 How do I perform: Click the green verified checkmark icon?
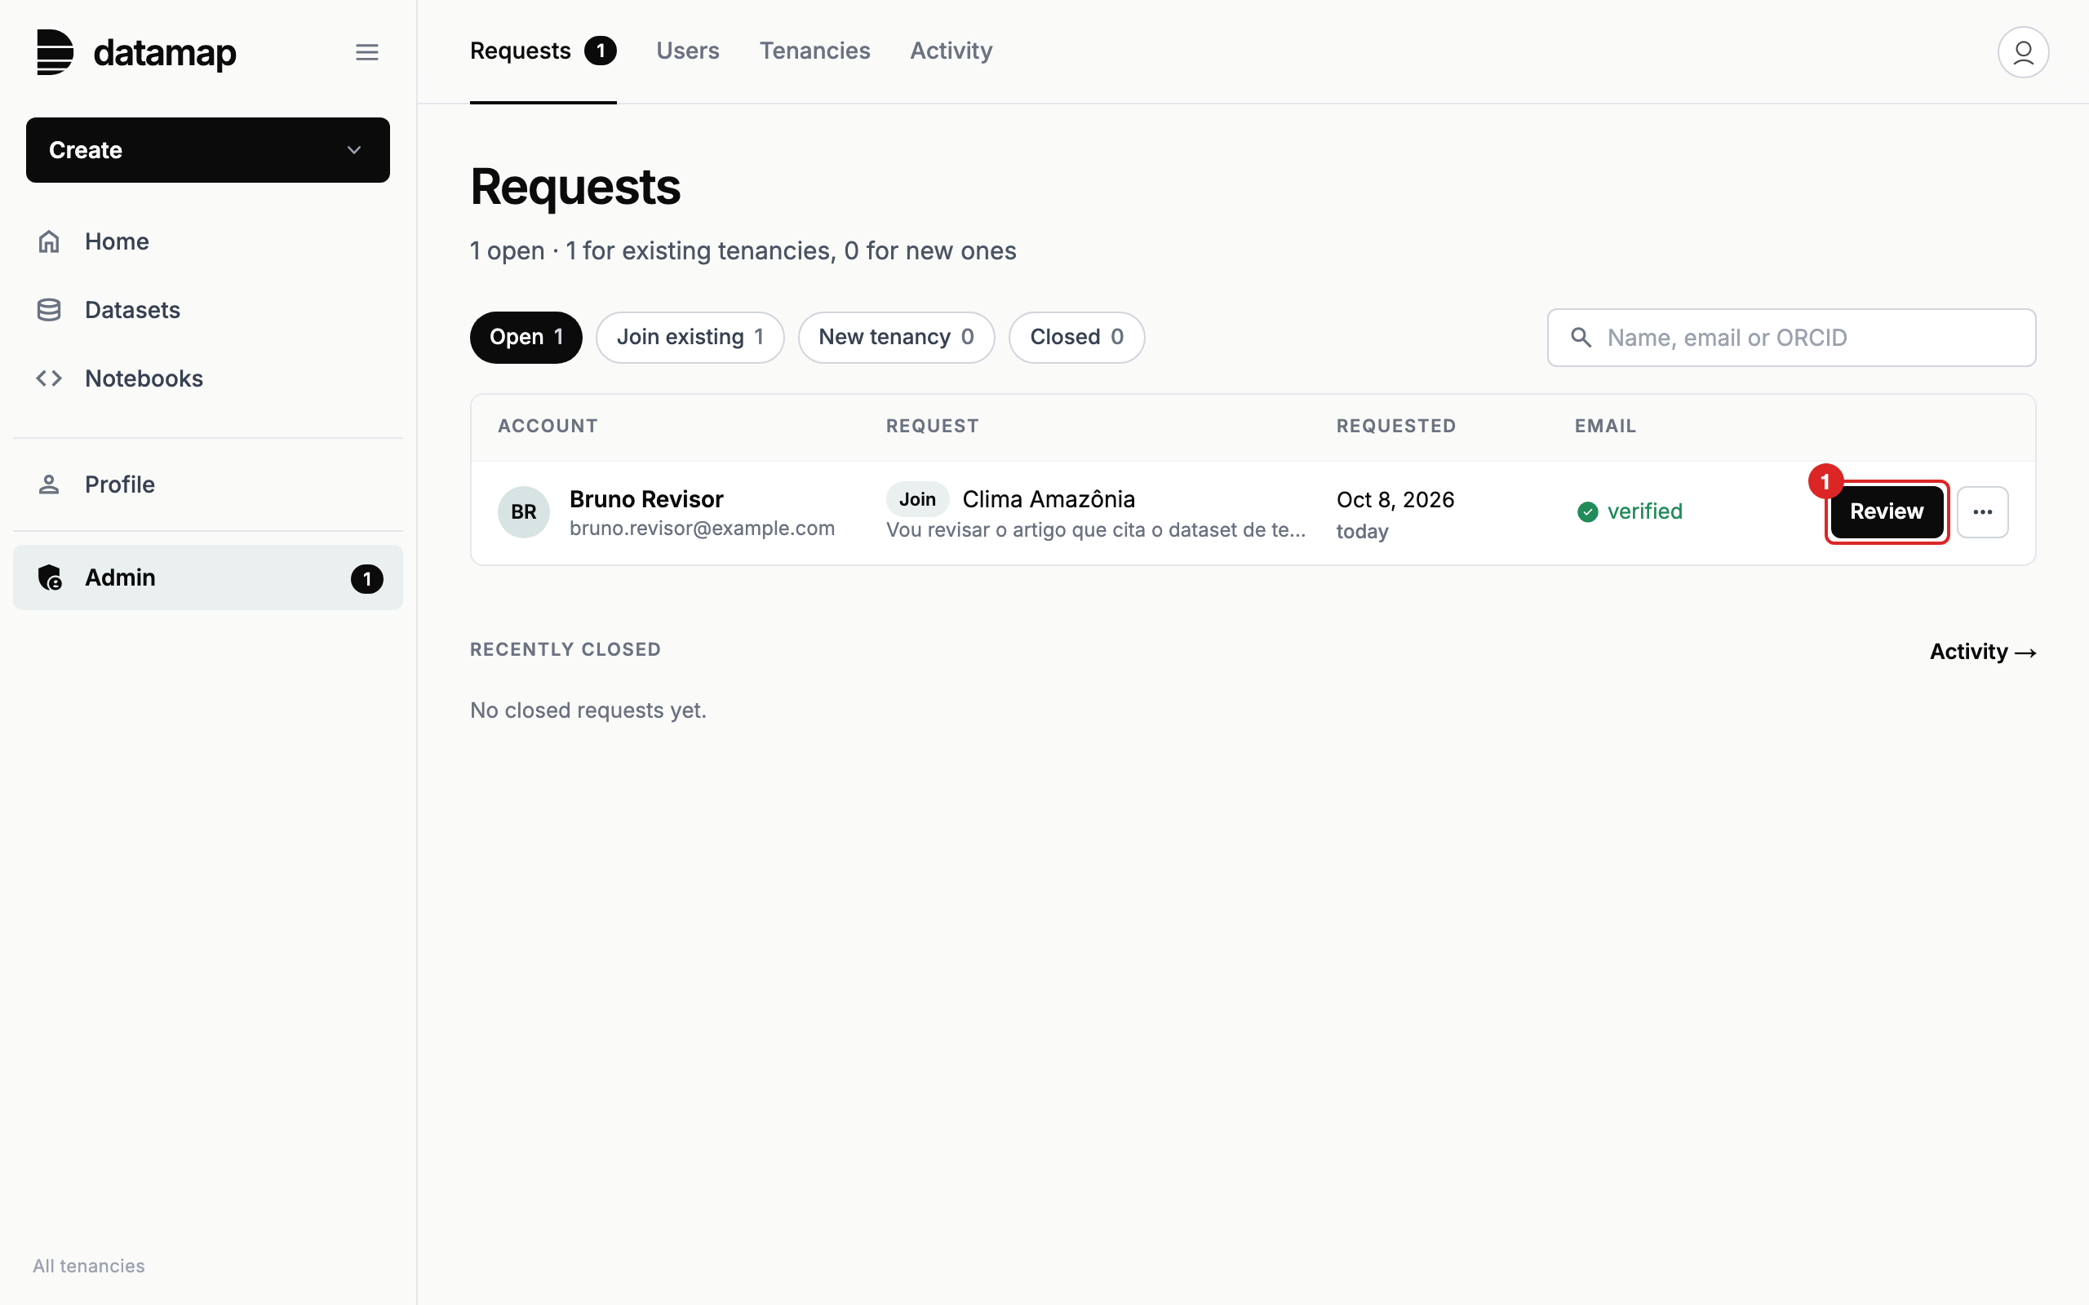click(x=1587, y=512)
